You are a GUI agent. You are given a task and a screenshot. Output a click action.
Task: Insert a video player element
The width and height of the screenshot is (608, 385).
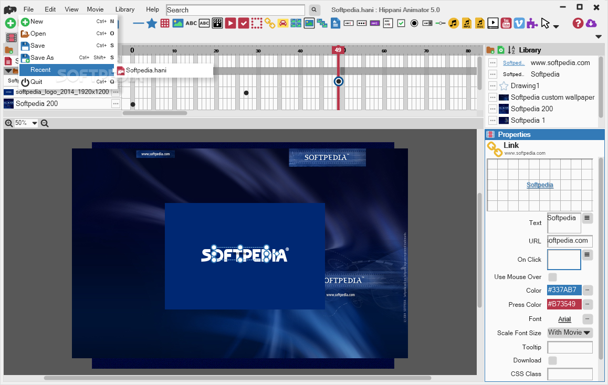493,23
